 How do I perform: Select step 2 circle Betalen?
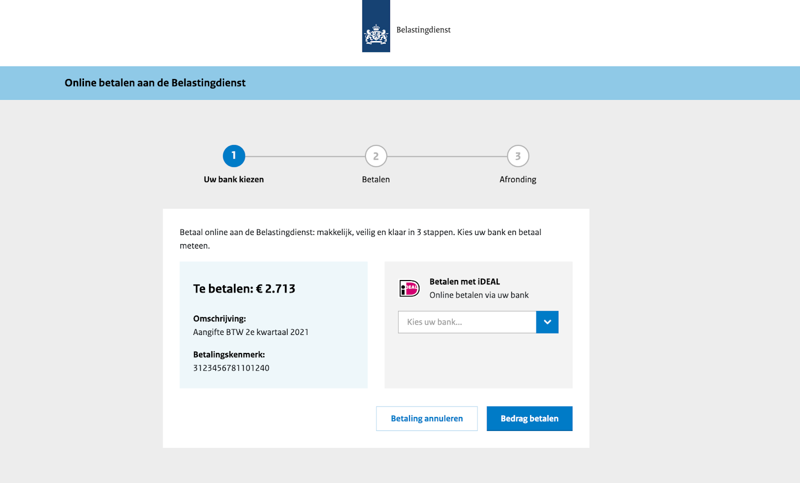point(376,156)
